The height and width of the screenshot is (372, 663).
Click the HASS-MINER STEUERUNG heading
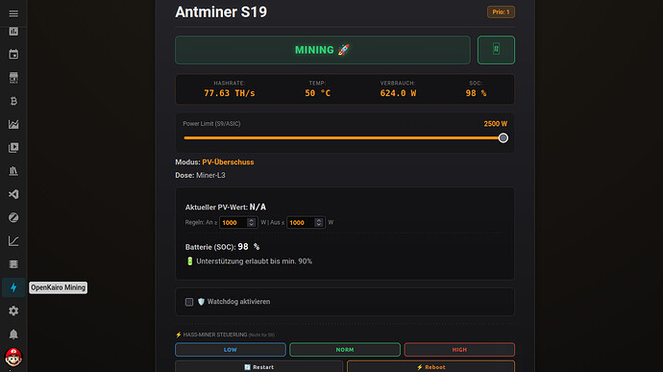[215, 335]
